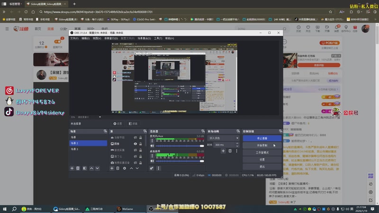Increase the 300 ms transition duration with up arrow
The width and height of the screenshot is (379, 213).
237,143
